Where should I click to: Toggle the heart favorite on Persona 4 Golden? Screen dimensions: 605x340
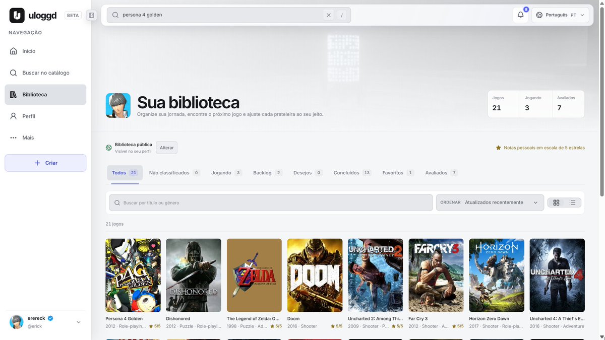pyautogui.click(x=154, y=246)
